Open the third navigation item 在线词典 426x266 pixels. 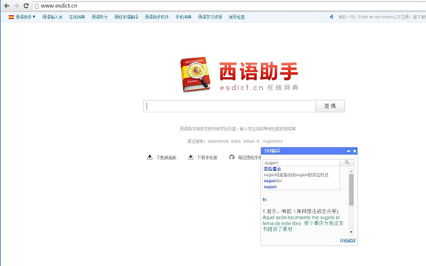coord(77,17)
